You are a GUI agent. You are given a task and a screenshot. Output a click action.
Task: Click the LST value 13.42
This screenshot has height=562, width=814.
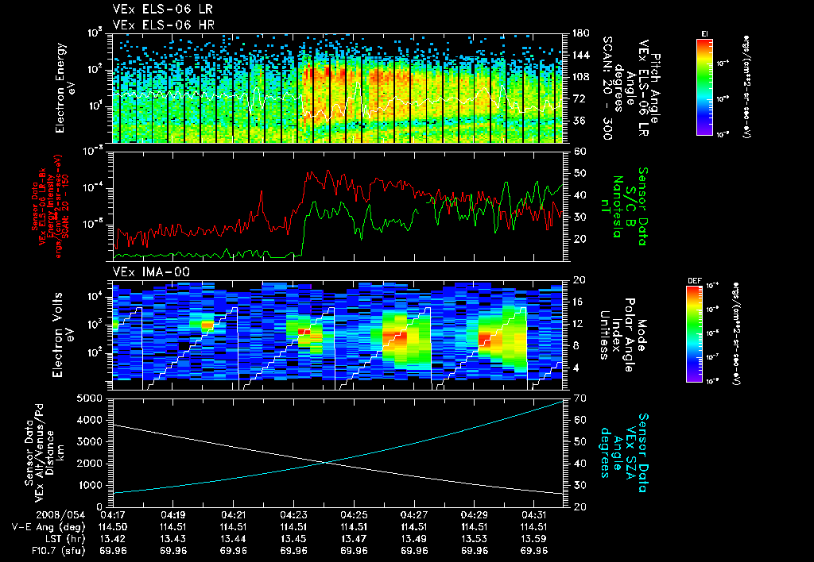point(113,539)
